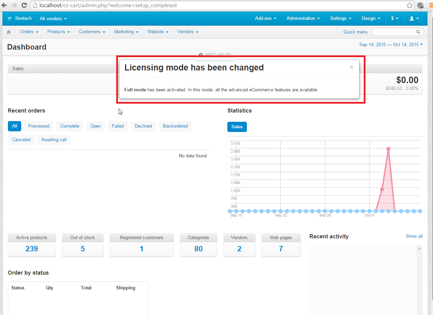This screenshot has width=433, height=315.
Task: Open the currency $ dropdown
Action: point(394,18)
